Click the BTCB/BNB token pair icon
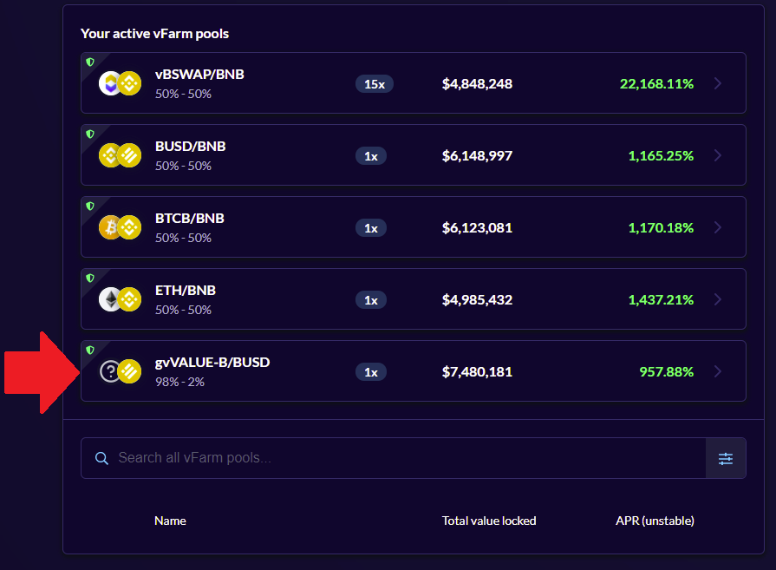Screen dimensions: 776x570 pyautogui.click(x=120, y=227)
